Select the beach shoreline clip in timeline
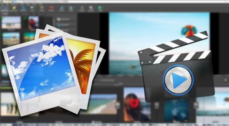Screen dimensions: 229x126 (99, 104)
